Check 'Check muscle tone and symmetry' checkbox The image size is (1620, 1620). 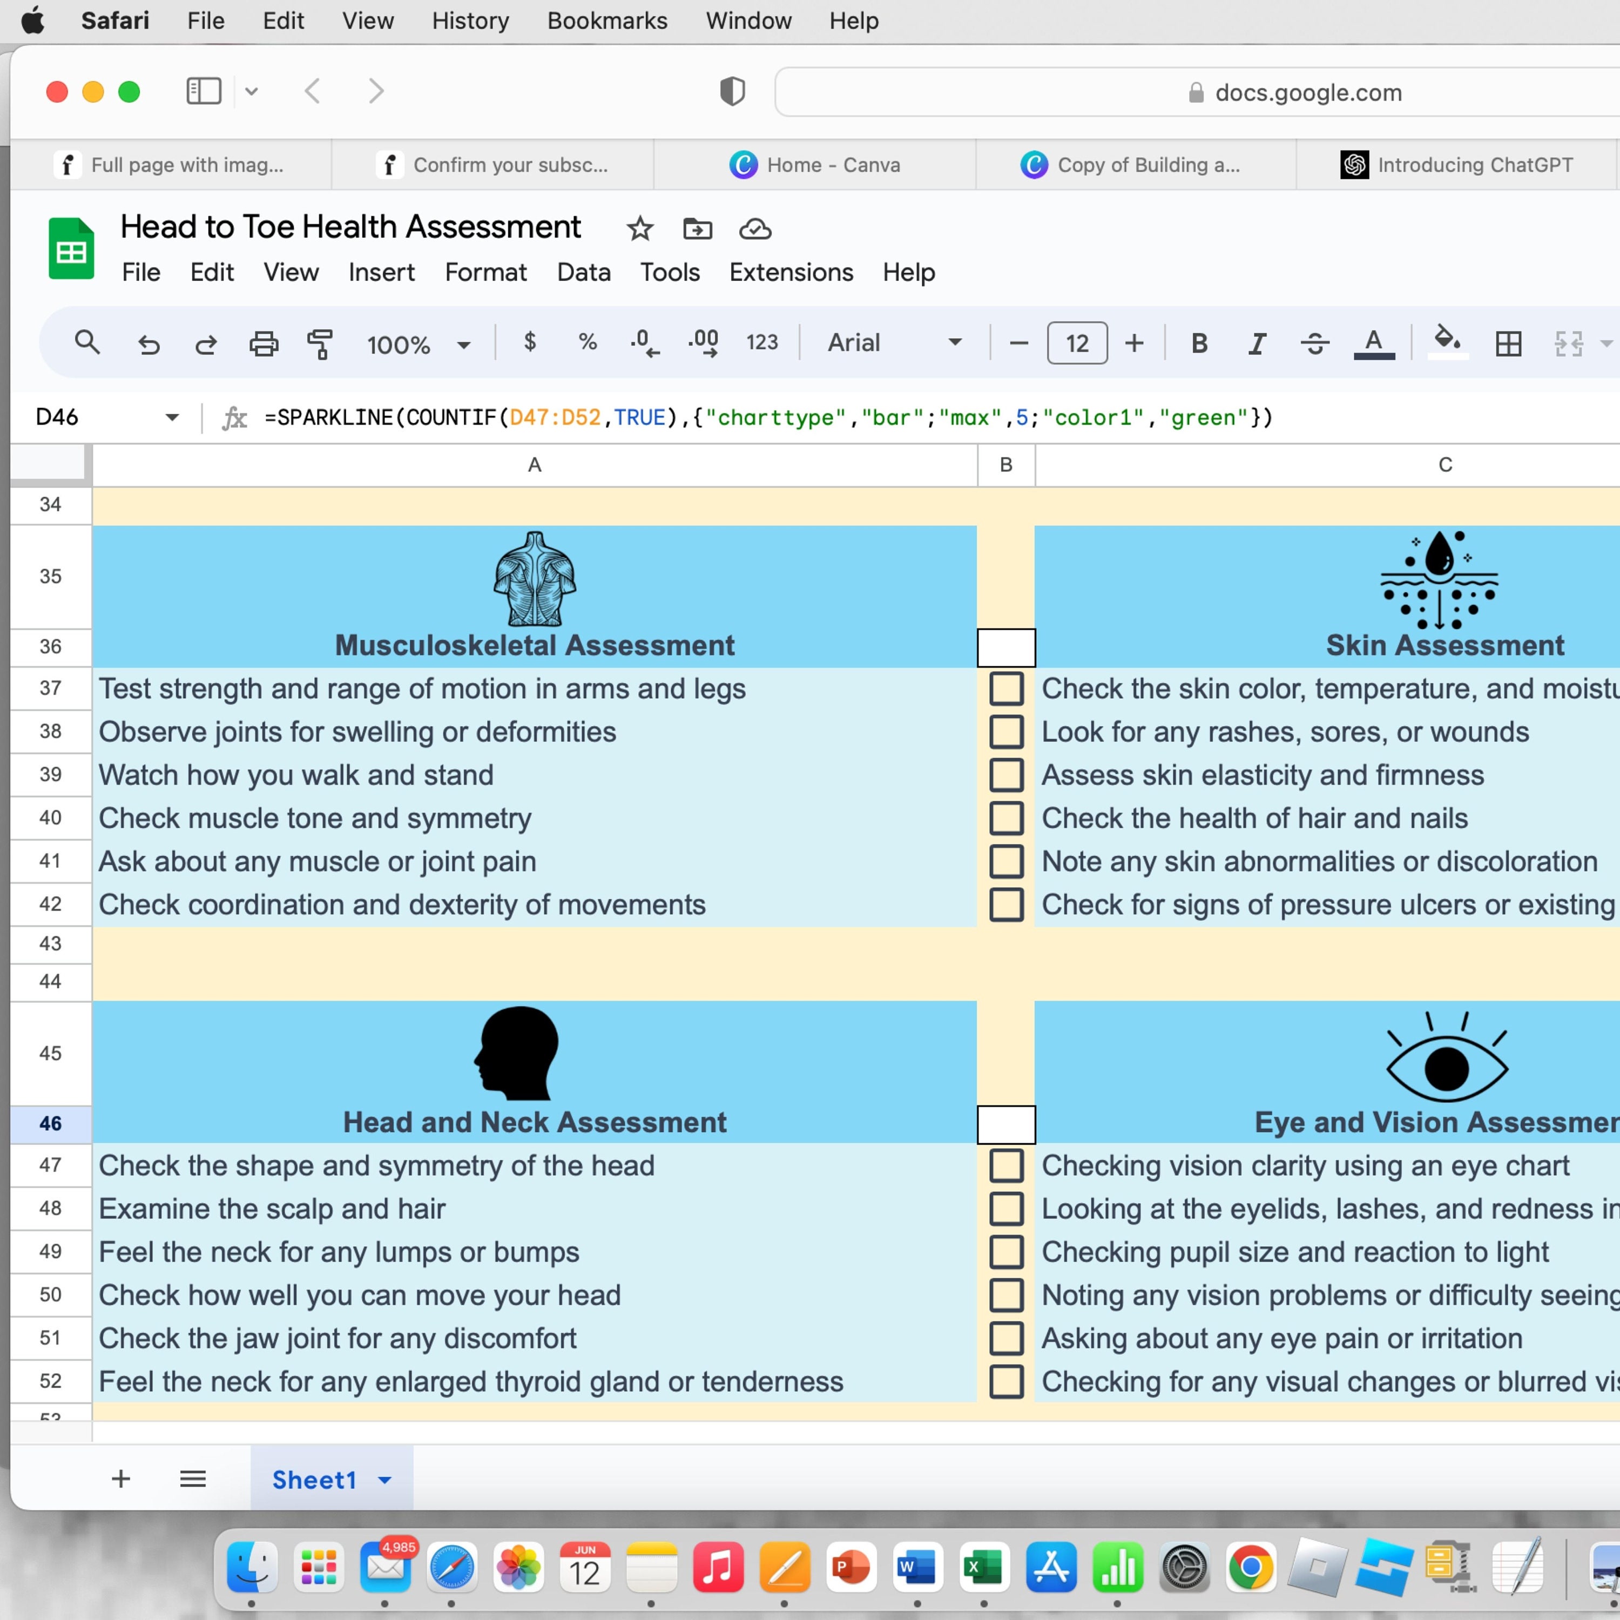coord(1005,818)
